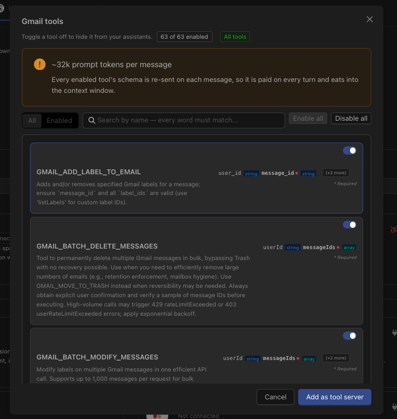Click the Cancel button

(275, 397)
